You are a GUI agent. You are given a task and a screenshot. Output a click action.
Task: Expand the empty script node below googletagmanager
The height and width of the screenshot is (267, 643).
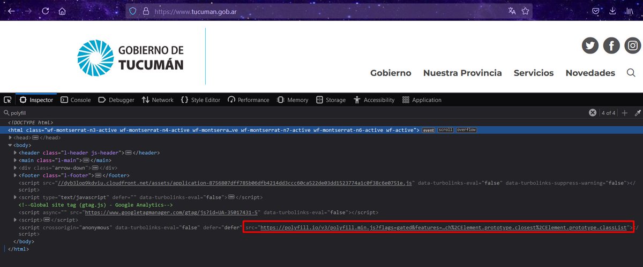click(x=16, y=220)
